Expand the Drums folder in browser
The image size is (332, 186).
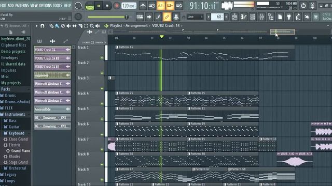coord(10,96)
